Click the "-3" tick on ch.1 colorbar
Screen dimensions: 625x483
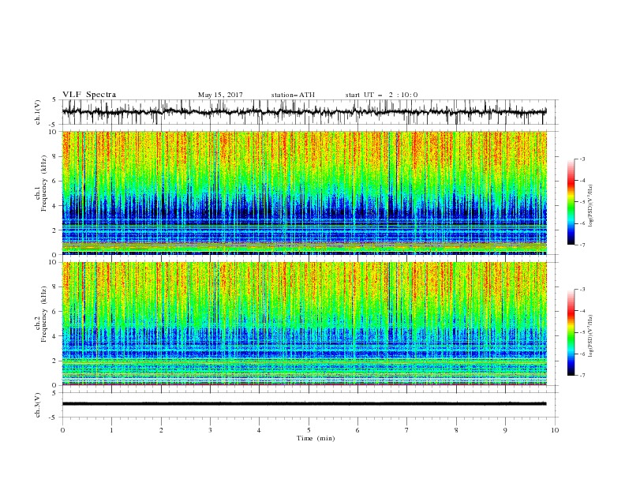pos(582,159)
